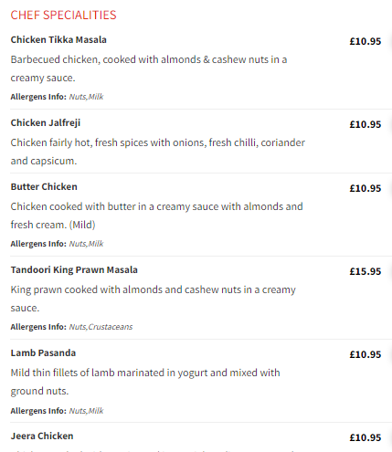Open the Chicken Tikka Masala item
Image resolution: width=392 pixels, height=452 pixels.
[58, 40]
